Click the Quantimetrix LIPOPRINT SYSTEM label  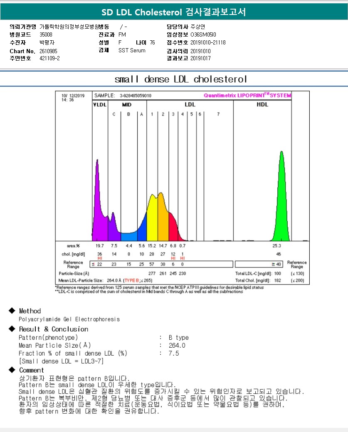247,96
